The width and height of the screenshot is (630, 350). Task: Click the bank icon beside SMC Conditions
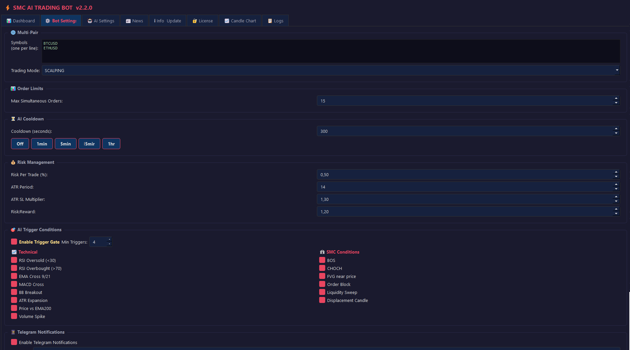point(322,252)
